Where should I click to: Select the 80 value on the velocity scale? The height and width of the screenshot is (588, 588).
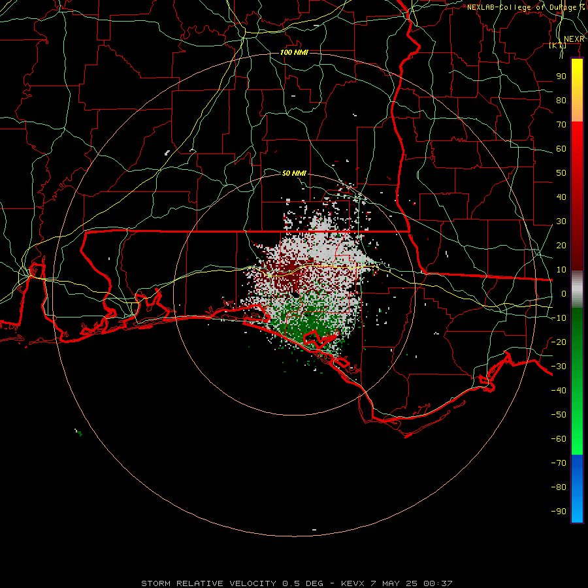[561, 101]
